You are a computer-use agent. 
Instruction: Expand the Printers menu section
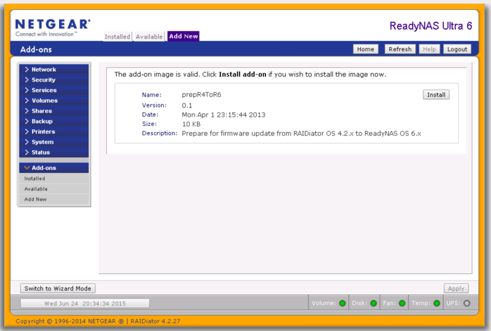coord(54,131)
